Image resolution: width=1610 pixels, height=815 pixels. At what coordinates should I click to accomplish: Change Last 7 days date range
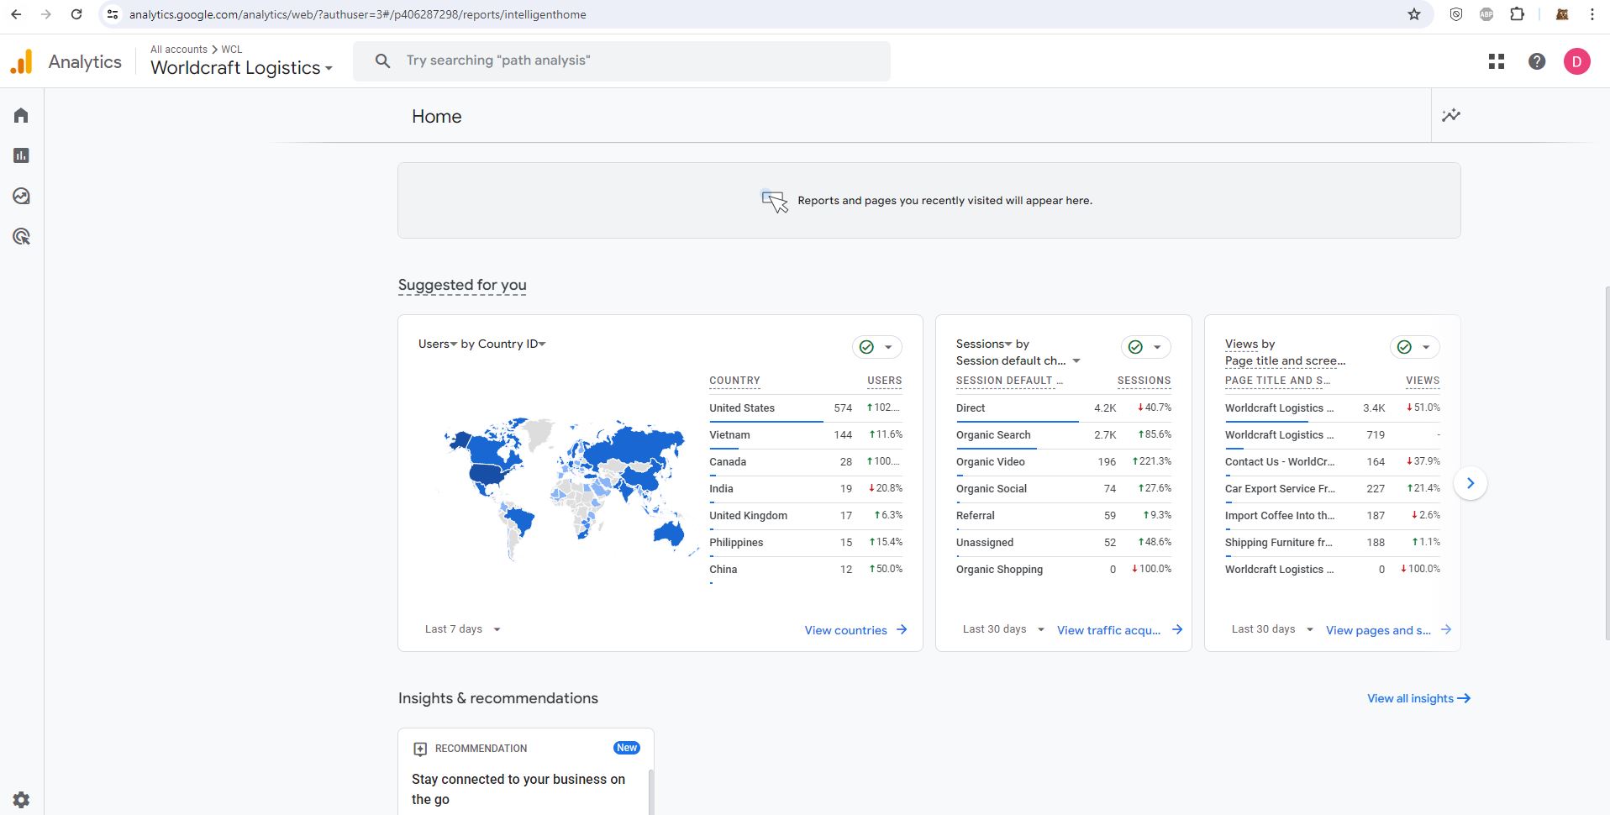point(463,629)
